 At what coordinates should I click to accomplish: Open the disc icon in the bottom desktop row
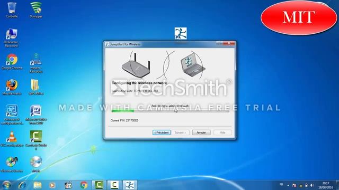[x=36, y=165]
